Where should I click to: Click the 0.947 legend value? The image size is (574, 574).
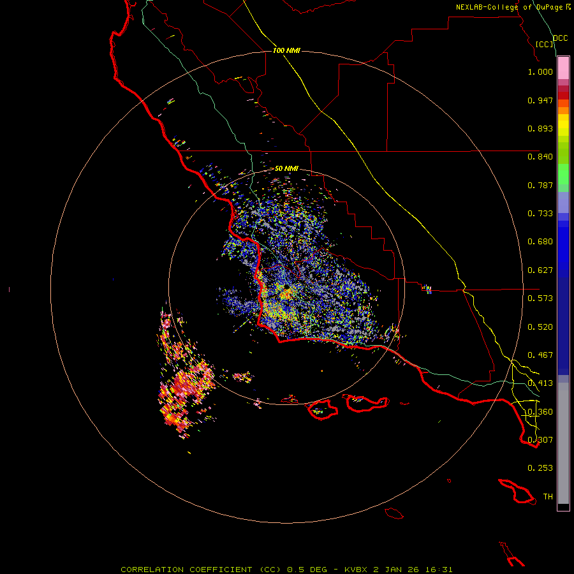tap(540, 100)
